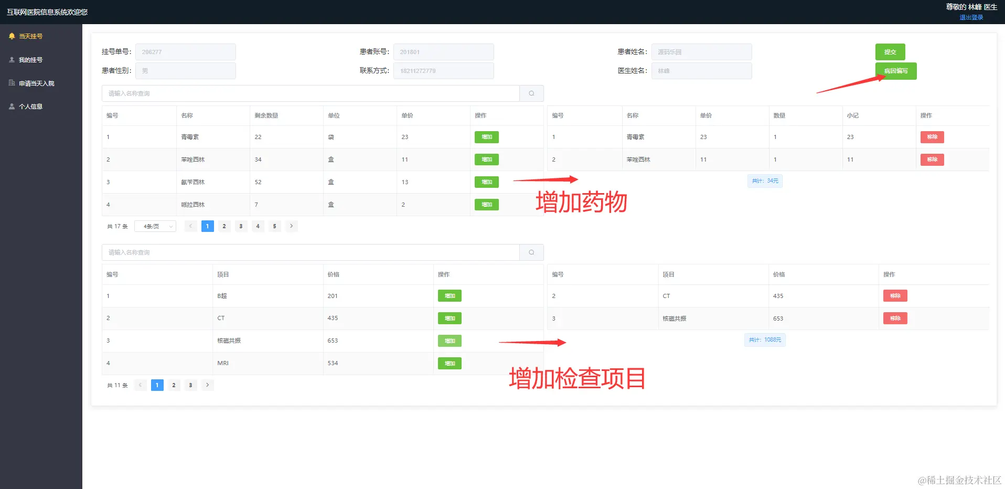1005x489 pixels.
Task: Select page 2 of medicine list
Action: coord(224,226)
